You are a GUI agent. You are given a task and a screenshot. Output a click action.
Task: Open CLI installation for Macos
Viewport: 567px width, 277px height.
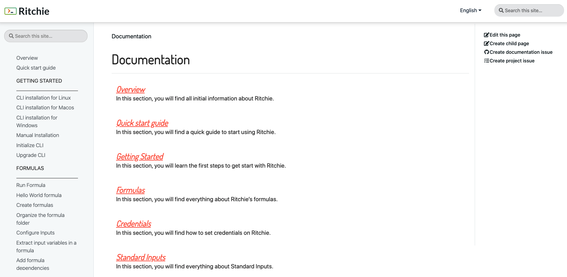pos(45,108)
